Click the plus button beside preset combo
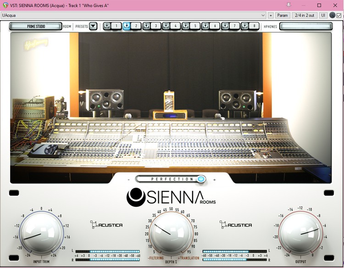Viewport: 344px width, 268px height. 271,15
